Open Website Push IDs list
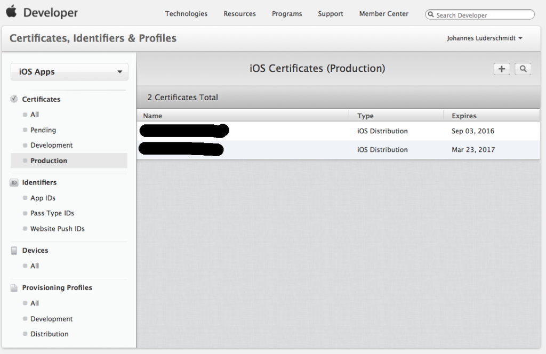This screenshot has height=354, width=546. pos(57,229)
